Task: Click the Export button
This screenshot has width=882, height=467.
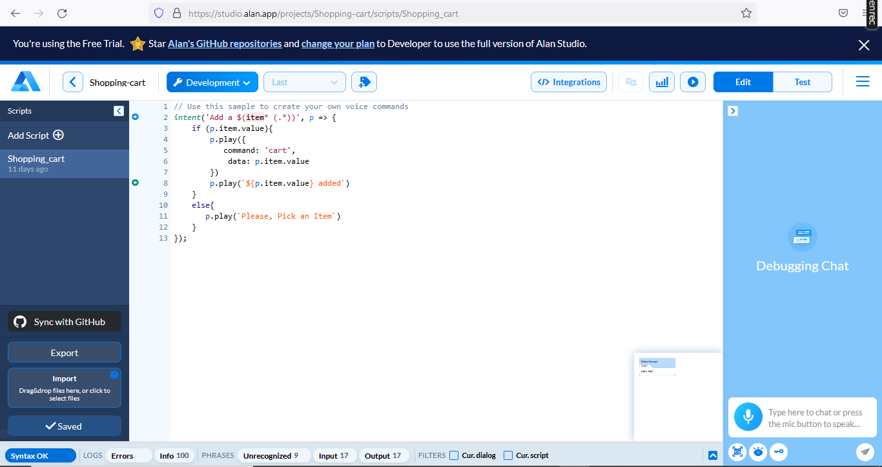Action: point(65,353)
